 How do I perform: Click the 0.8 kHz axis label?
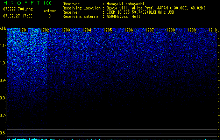[x=3, y=98]
